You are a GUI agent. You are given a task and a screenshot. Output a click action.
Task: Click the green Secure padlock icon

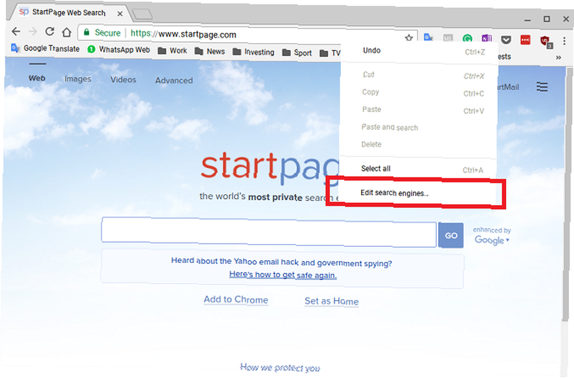(87, 32)
